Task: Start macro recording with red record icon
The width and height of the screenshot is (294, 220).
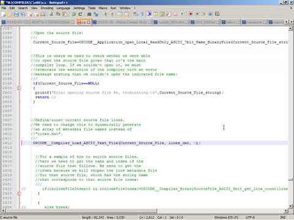Action: point(191,14)
